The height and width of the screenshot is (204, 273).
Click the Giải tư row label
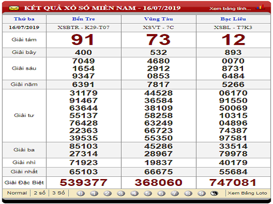point(24,115)
